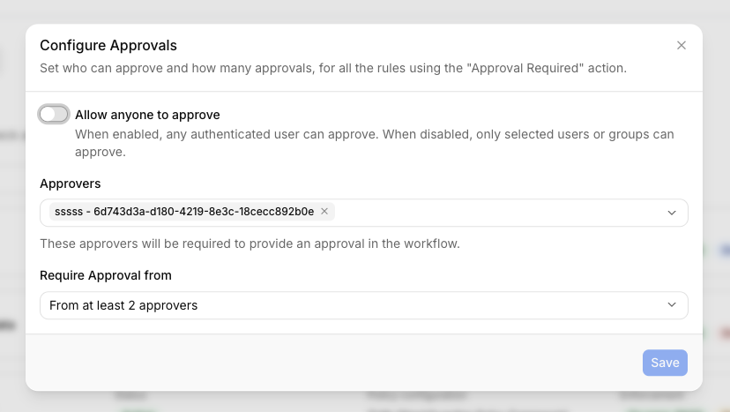
Task: Click 'These approvers will be required' helper text
Action: (250, 243)
